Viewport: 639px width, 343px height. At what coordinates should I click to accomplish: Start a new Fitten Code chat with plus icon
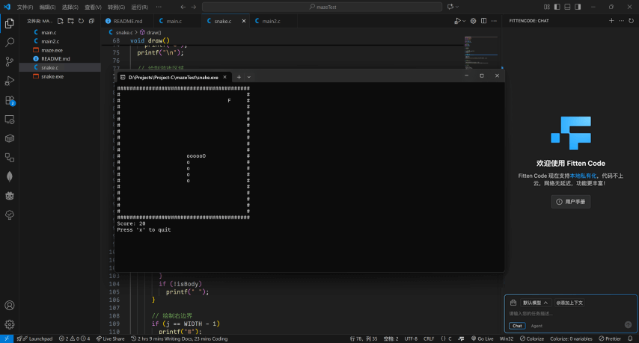click(611, 21)
